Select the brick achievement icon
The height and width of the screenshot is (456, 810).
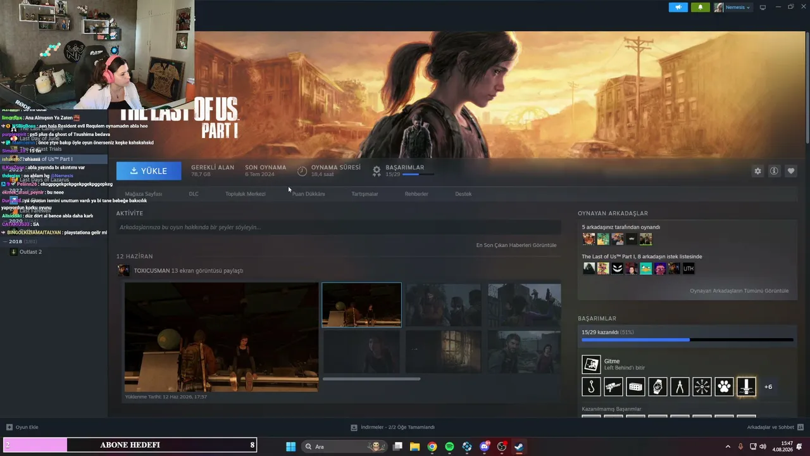pos(635,386)
